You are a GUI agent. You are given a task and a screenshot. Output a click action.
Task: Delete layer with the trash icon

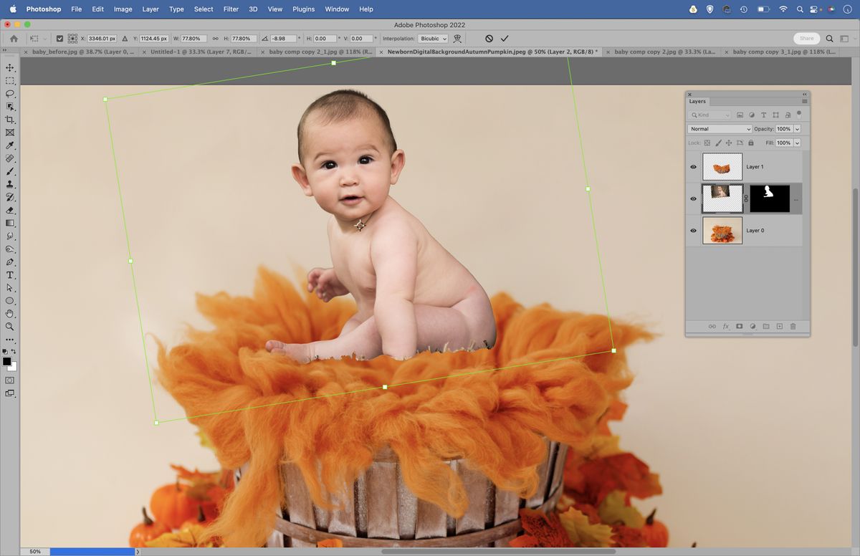pyautogui.click(x=793, y=327)
